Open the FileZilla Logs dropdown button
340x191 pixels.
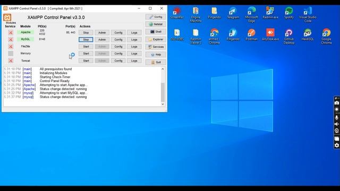pyautogui.click(x=134, y=47)
